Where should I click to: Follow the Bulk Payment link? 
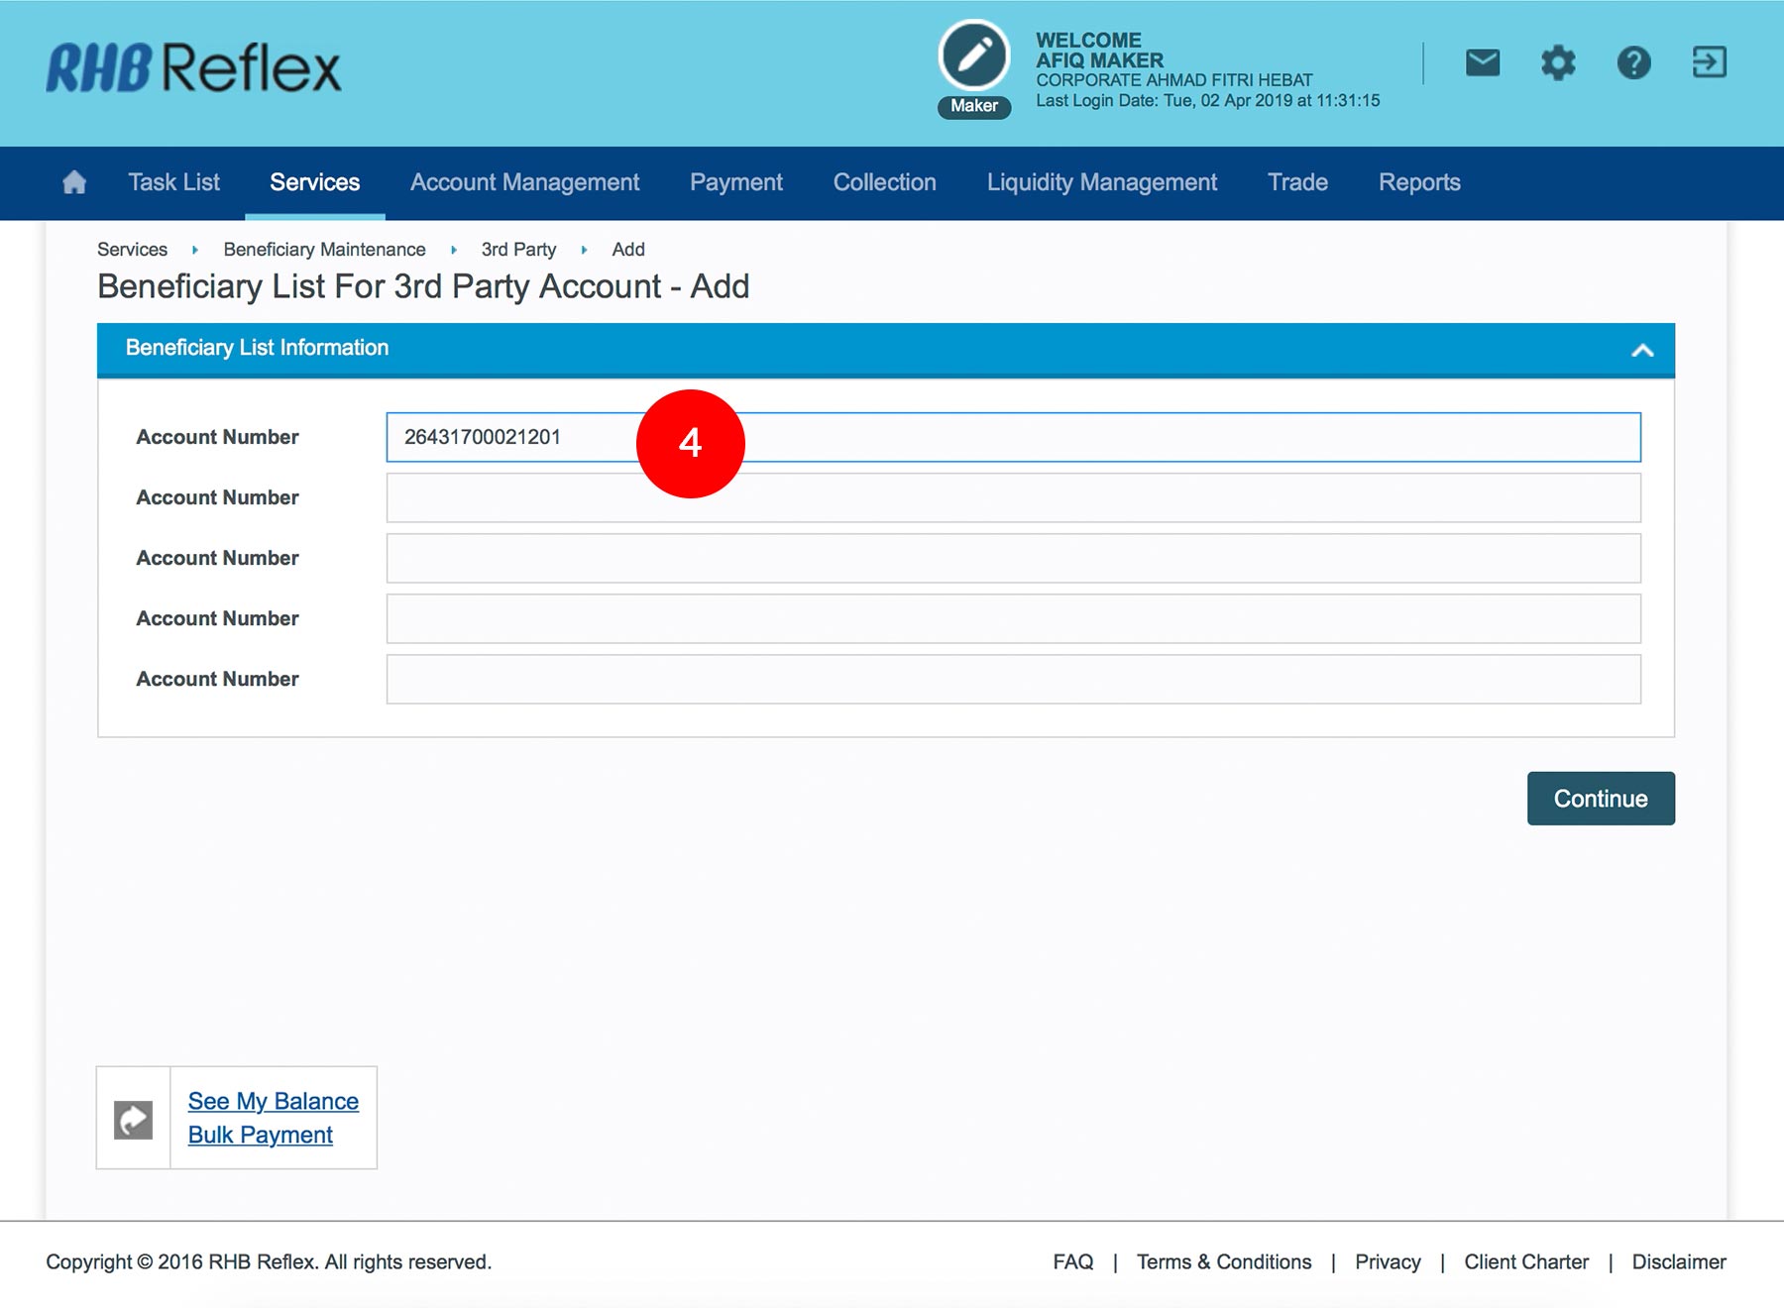pyautogui.click(x=261, y=1135)
